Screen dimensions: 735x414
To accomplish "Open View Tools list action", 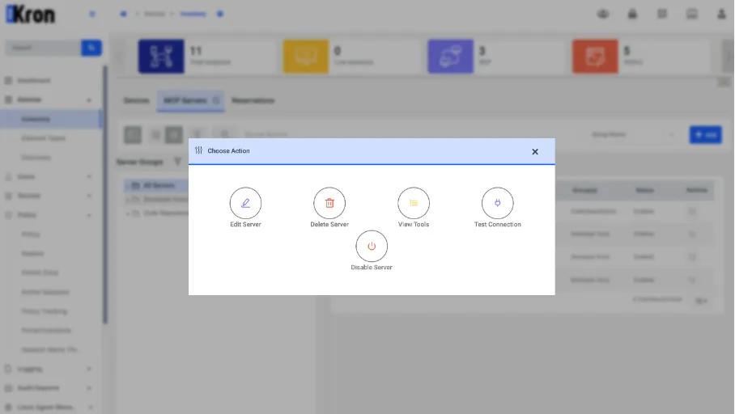I will coord(414,203).
